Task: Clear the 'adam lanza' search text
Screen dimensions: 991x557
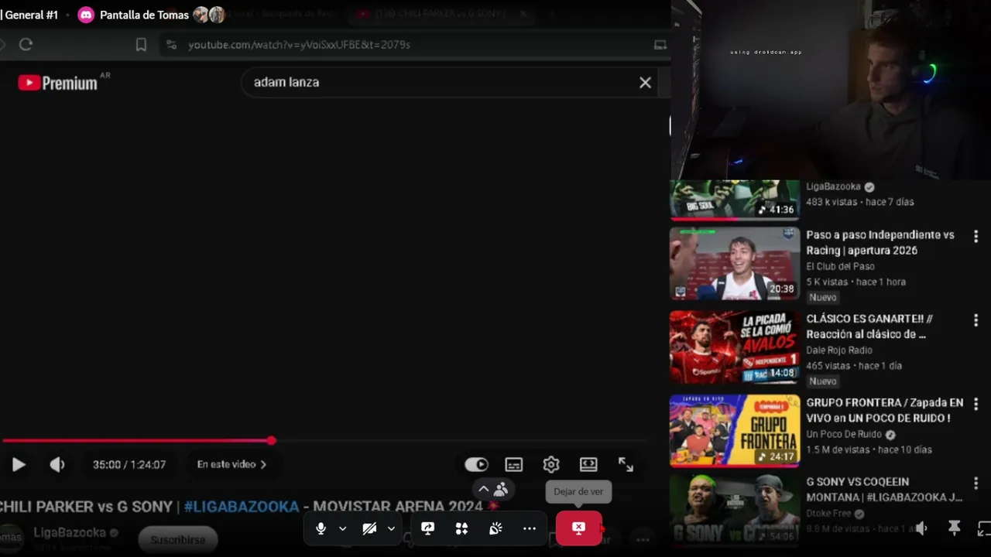Action: pyautogui.click(x=645, y=82)
